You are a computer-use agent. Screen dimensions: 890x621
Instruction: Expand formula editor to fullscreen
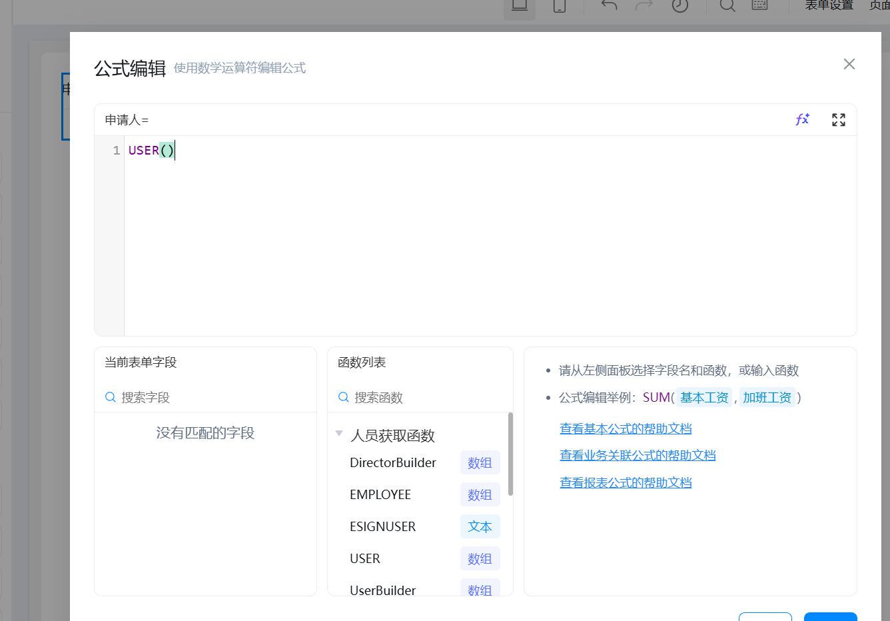pyautogui.click(x=838, y=120)
